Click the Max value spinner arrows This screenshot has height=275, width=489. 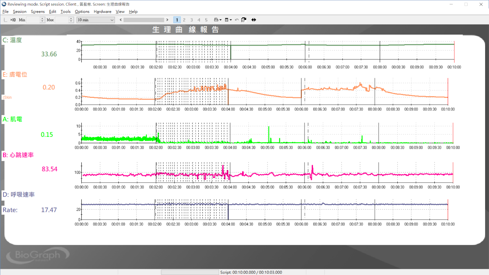pyautogui.click(x=71, y=20)
